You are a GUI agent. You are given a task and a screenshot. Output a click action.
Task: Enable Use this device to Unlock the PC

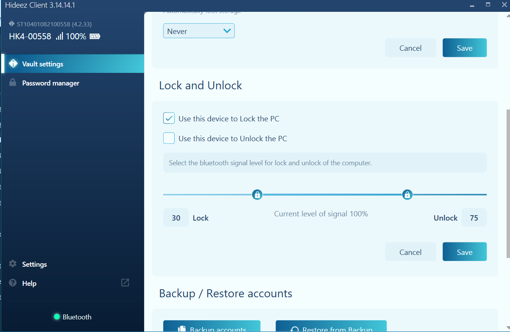click(169, 138)
